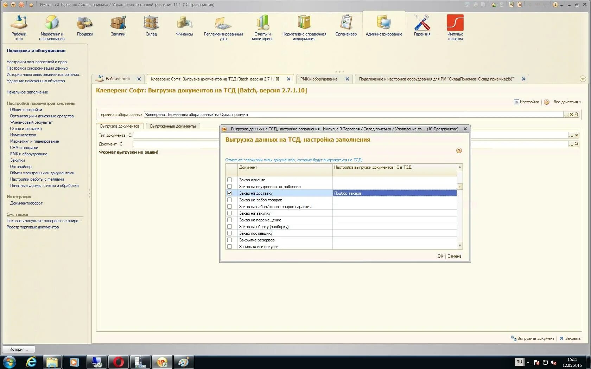This screenshot has width=591, height=369.
Task: Click the История button
Action: point(19,349)
